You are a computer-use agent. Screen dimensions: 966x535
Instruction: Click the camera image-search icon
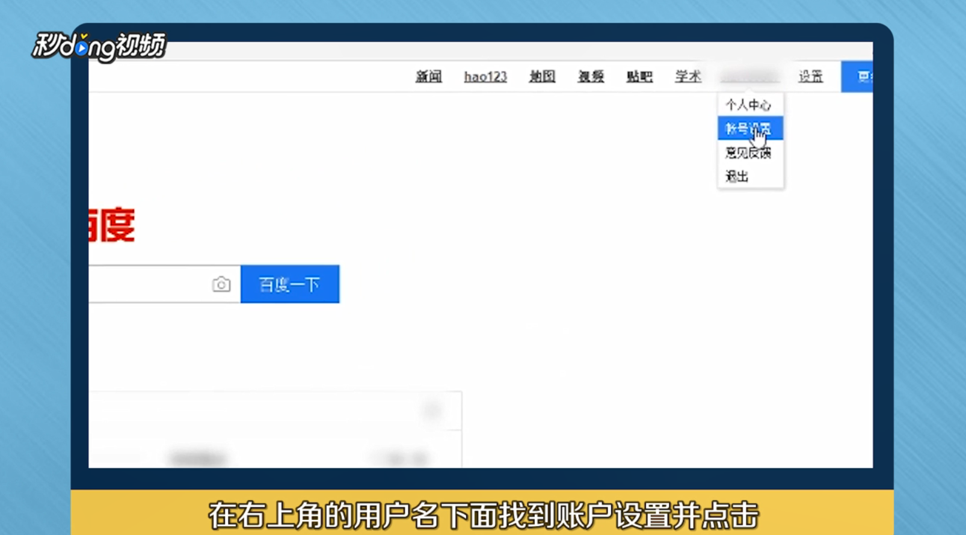(221, 284)
